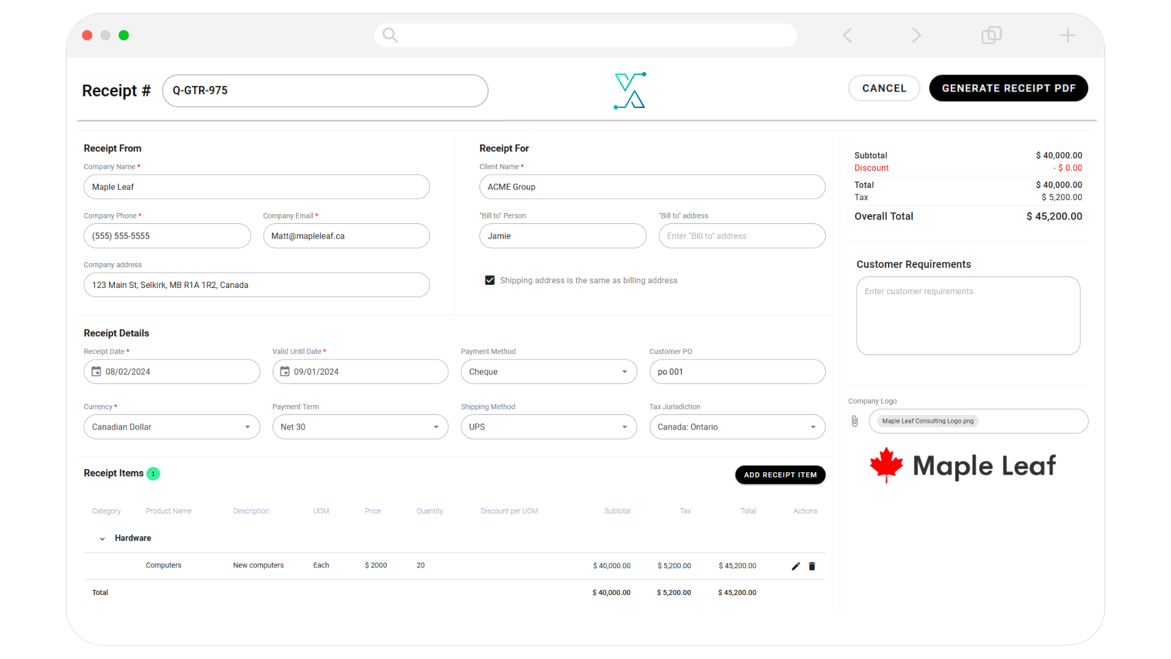
Task: Click the Customer Requirements text area
Action: coord(968,316)
